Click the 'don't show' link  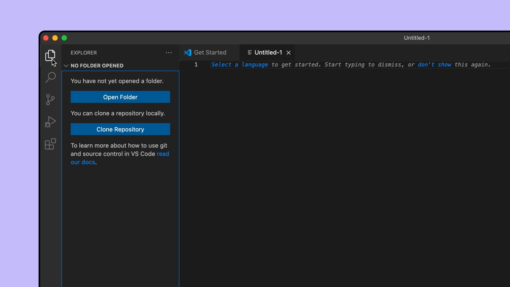[x=434, y=65]
